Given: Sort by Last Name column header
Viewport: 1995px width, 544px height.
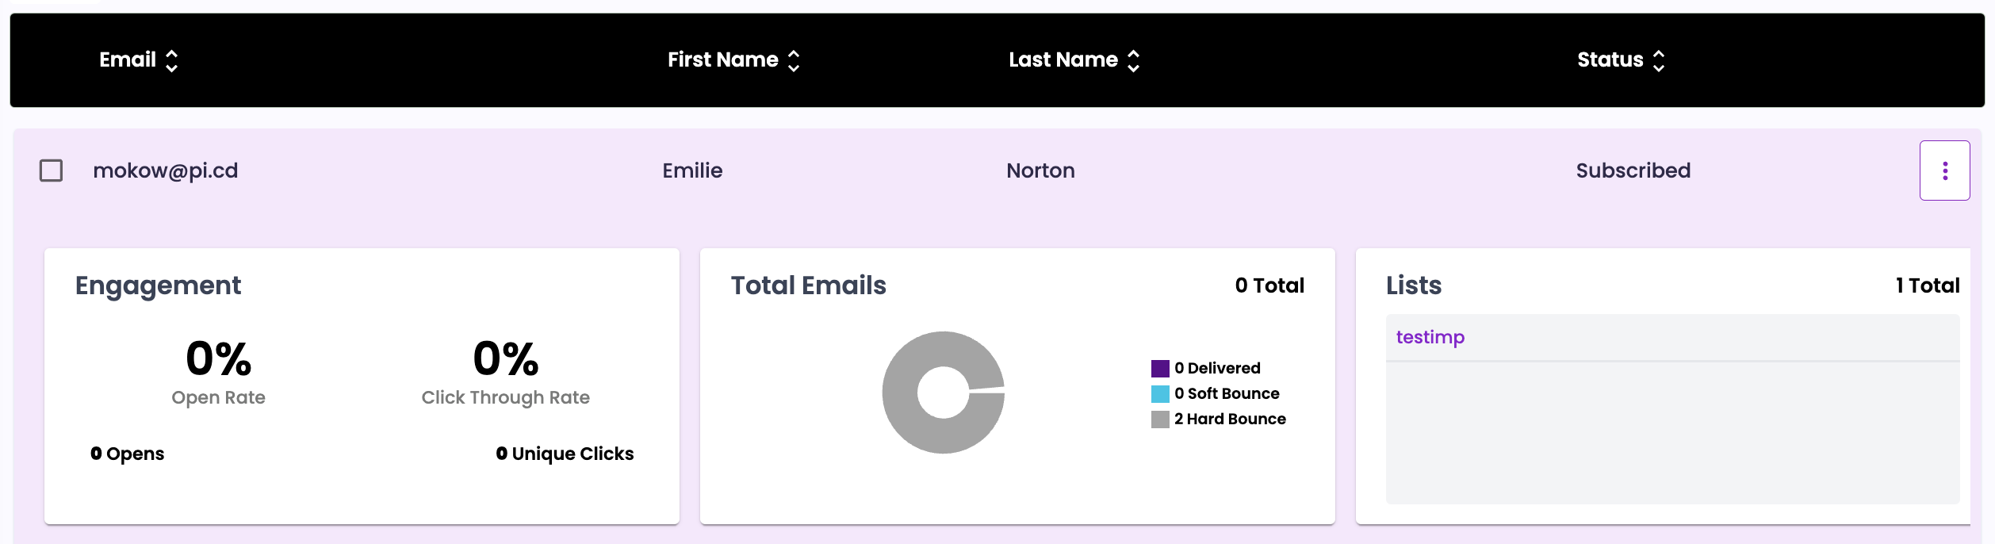Looking at the screenshot, I should [1063, 60].
